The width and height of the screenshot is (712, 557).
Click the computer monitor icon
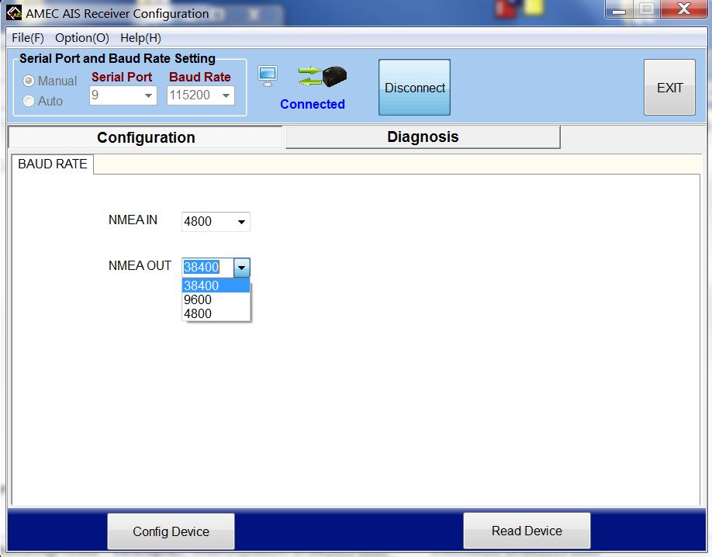point(267,77)
